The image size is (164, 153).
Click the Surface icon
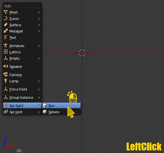click(x=6, y=25)
